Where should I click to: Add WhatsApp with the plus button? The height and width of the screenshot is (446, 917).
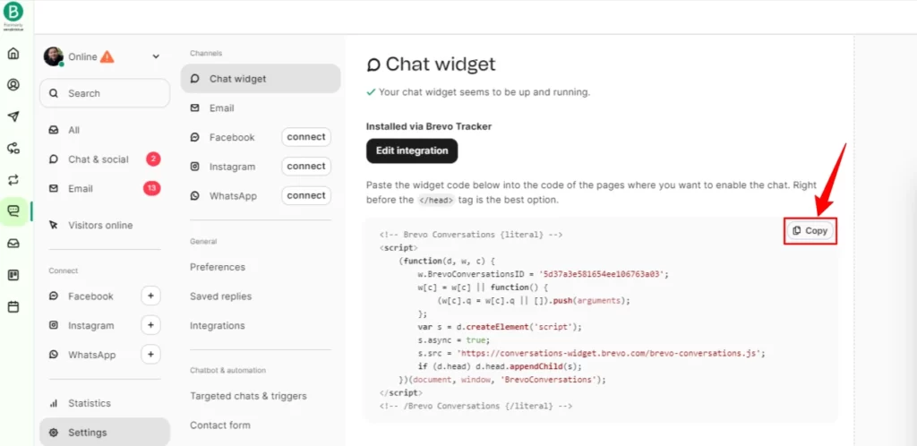tap(150, 355)
